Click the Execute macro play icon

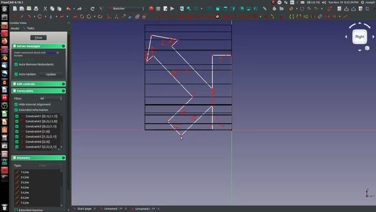(x=172, y=9)
